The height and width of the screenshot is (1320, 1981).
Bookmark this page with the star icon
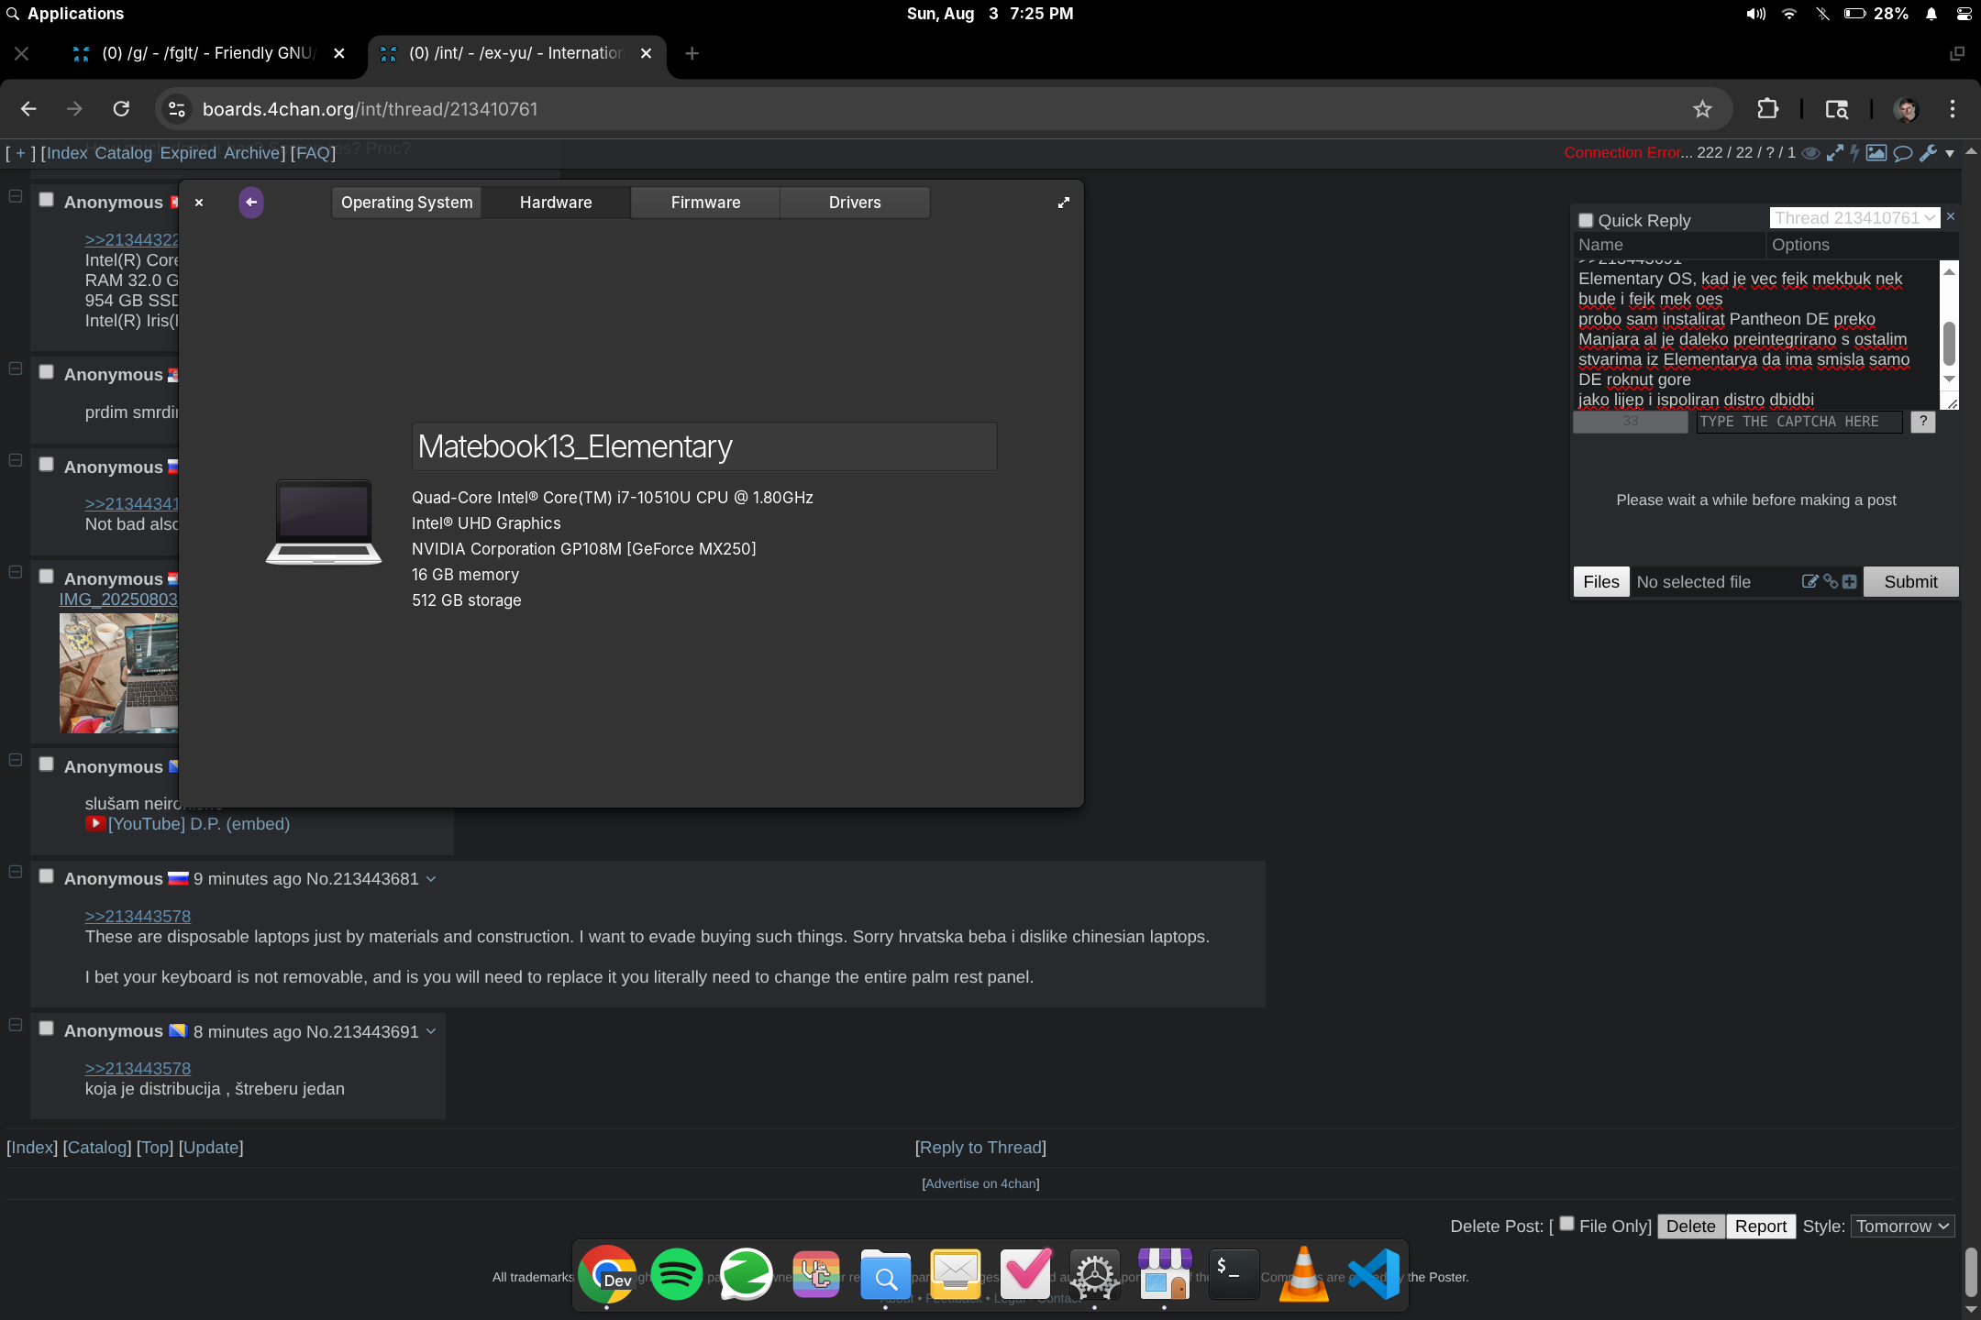(x=1702, y=109)
